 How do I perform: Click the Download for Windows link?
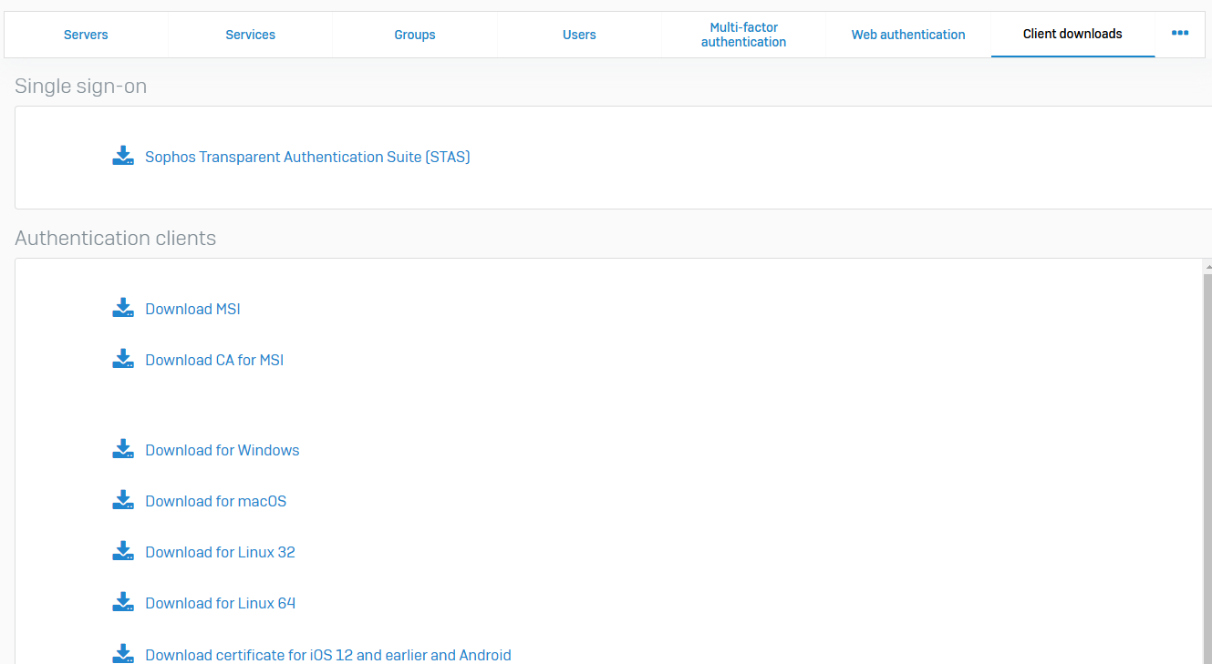(x=223, y=450)
